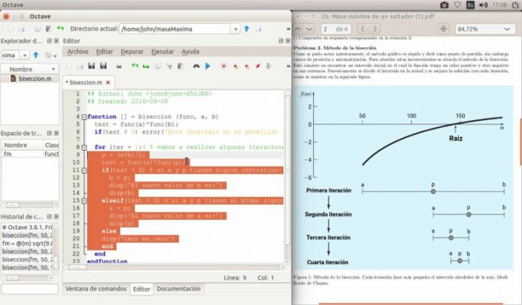The height and width of the screenshot is (305, 522).
Task: Click the main toolbar paste icon
Action: (x=49, y=29)
